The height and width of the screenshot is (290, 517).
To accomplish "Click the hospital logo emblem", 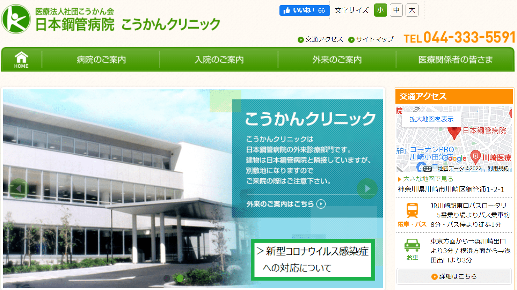I will tap(16, 19).
